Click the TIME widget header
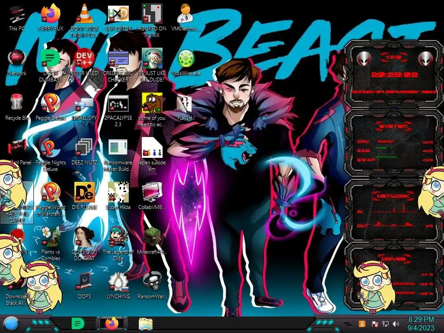The height and width of the screenshot is (333, 444). coord(394,58)
